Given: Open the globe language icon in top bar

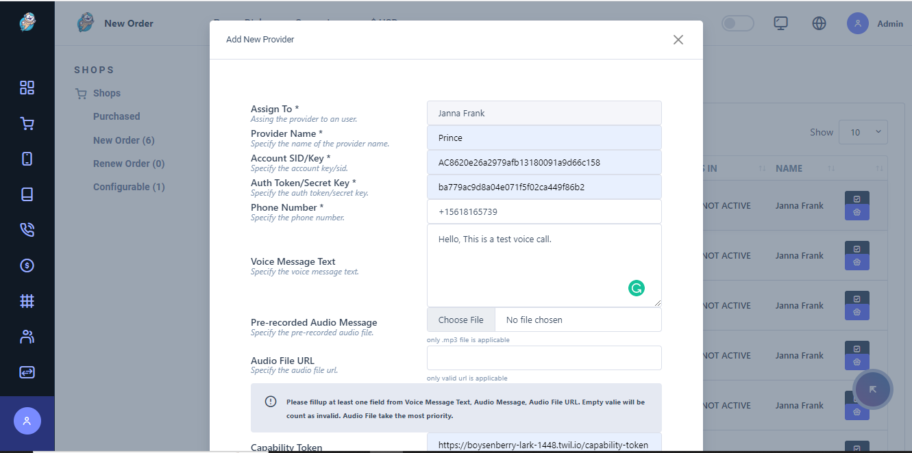Looking at the screenshot, I should [x=819, y=23].
